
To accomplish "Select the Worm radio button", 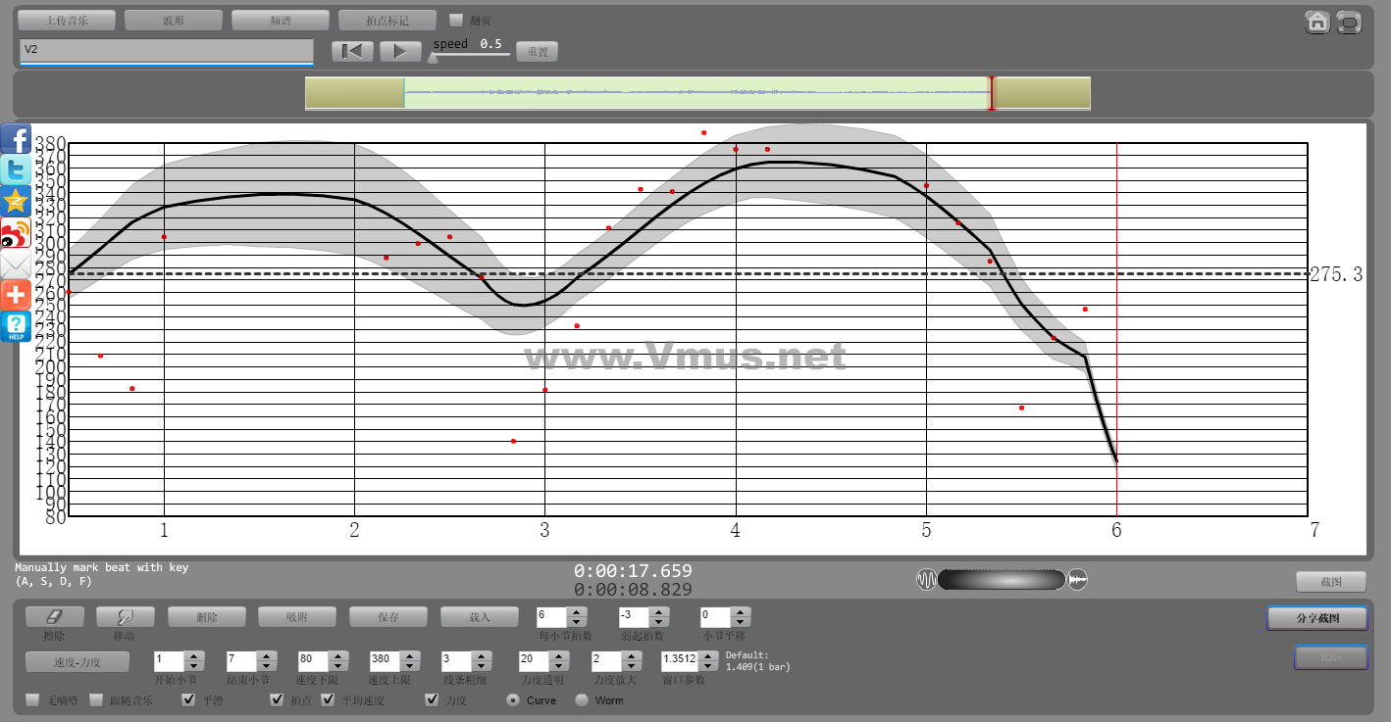I will (582, 699).
